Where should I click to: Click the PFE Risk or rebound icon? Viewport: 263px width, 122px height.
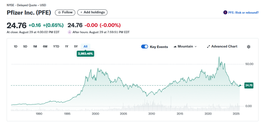[225, 12]
